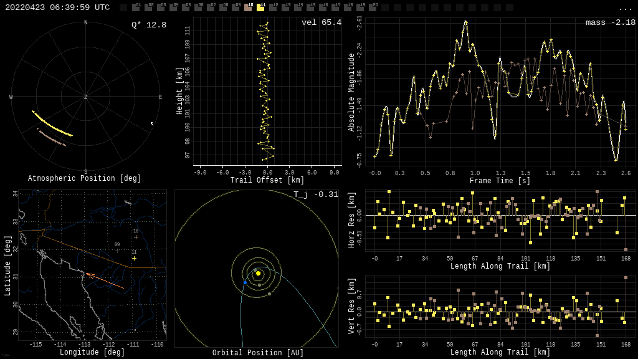Click the T_j -0.31 label
638x359 pixels.
click(x=316, y=194)
